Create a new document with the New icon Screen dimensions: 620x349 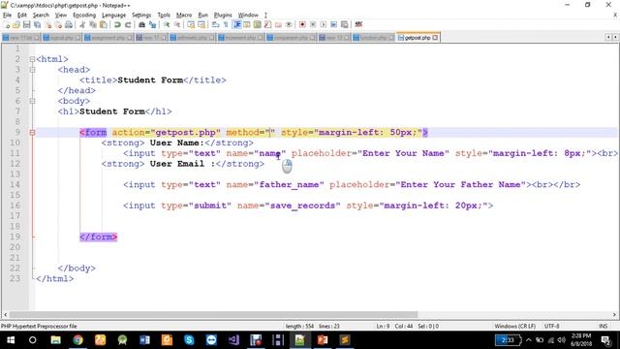(7, 24)
